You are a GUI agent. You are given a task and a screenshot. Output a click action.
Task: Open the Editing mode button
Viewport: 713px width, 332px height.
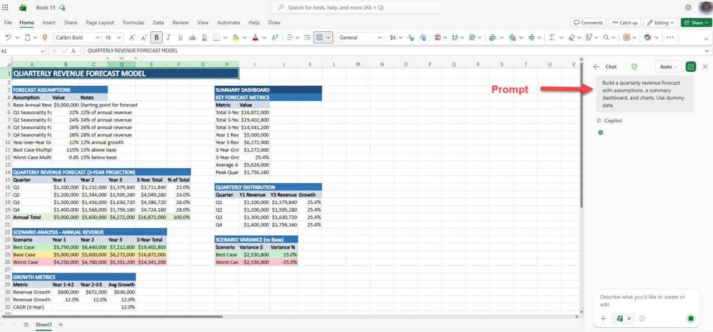pos(661,23)
